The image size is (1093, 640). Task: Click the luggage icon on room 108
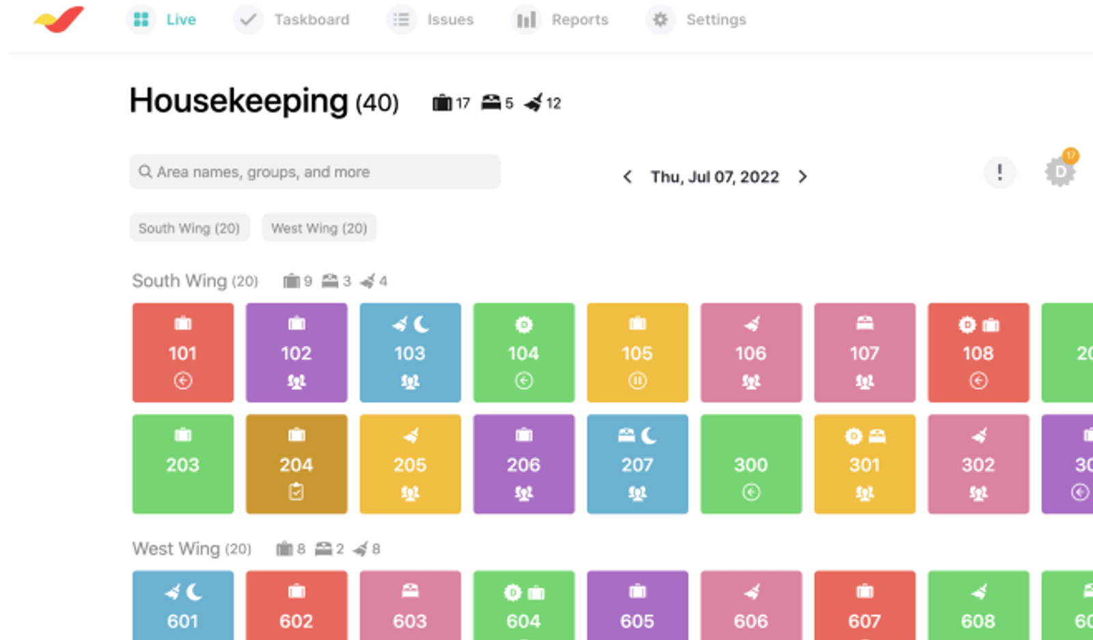pyautogui.click(x=991, y=324)
